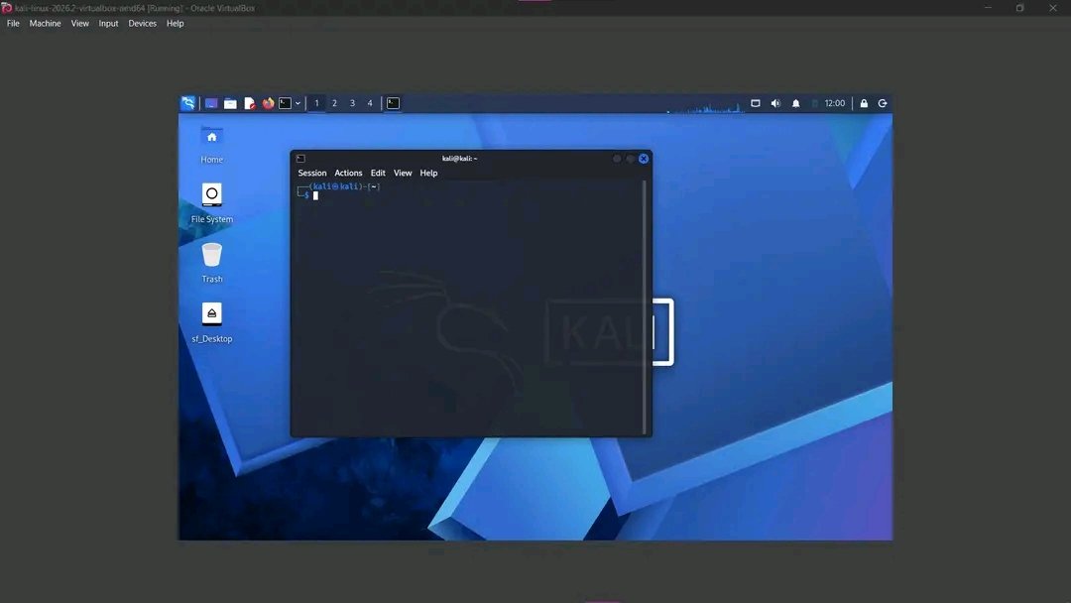Open the notifications bell icon

795,103
